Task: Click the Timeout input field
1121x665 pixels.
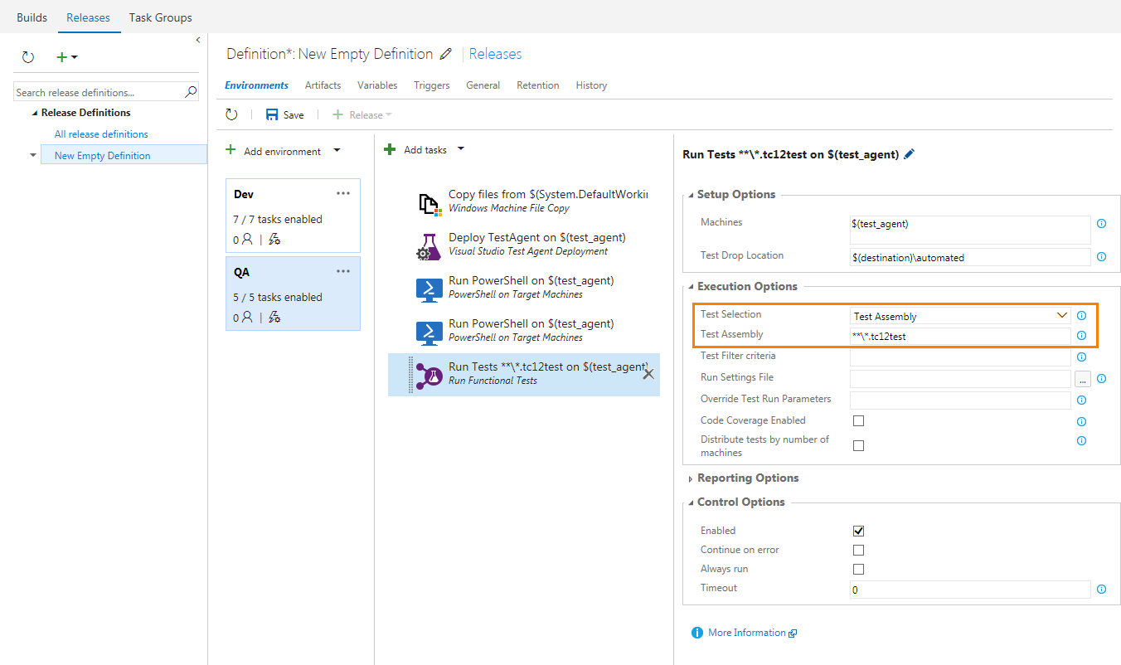Action: 969,590
